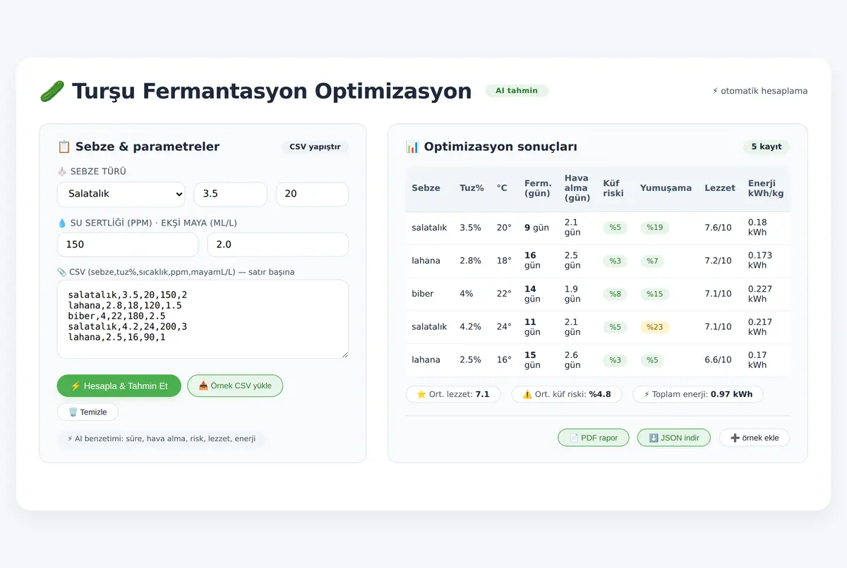Edit the salt percentage field showing 3.5
The height and width of the screenshot is (568, 847).
(230, 194)
